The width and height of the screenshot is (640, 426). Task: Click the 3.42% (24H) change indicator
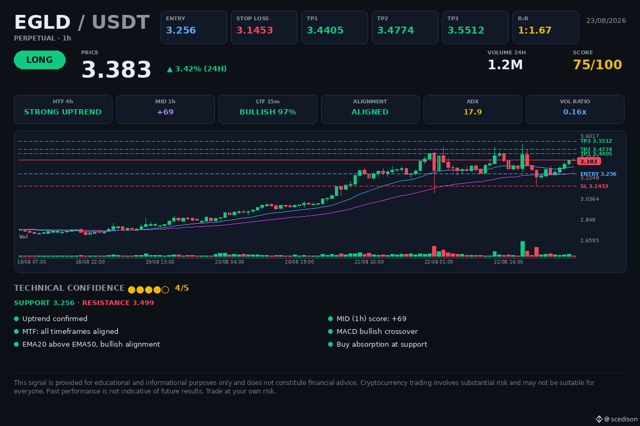197,69
